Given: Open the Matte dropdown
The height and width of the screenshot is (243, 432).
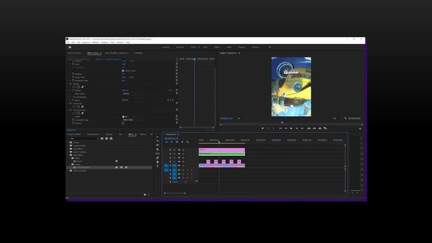Looking at the screenshot, I should coord(129,117).
